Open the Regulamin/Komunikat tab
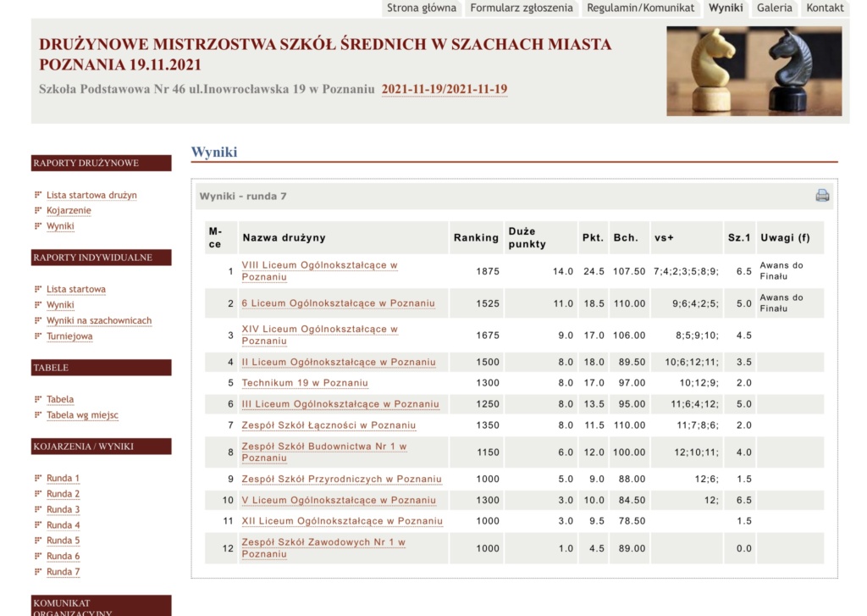The image size is (867, 616). (640, 8)
